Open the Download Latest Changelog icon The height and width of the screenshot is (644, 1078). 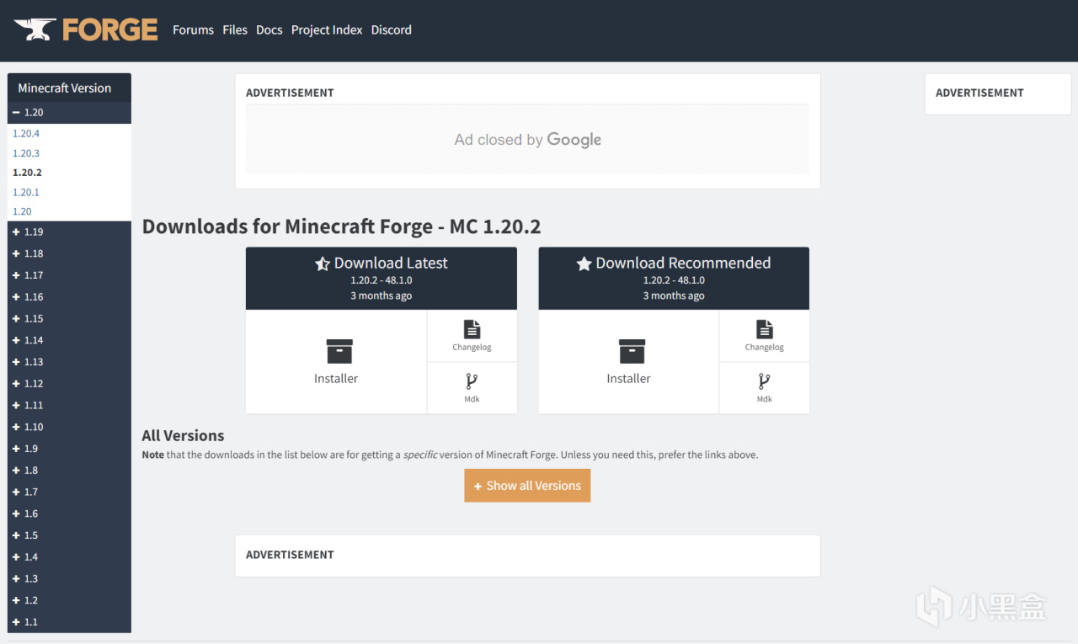coord(472,329)
